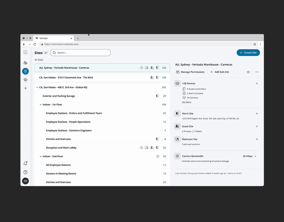284x222 pixels.
Task: Click browser back arrow
Action: pyautogui.click(x=24, y=44)
